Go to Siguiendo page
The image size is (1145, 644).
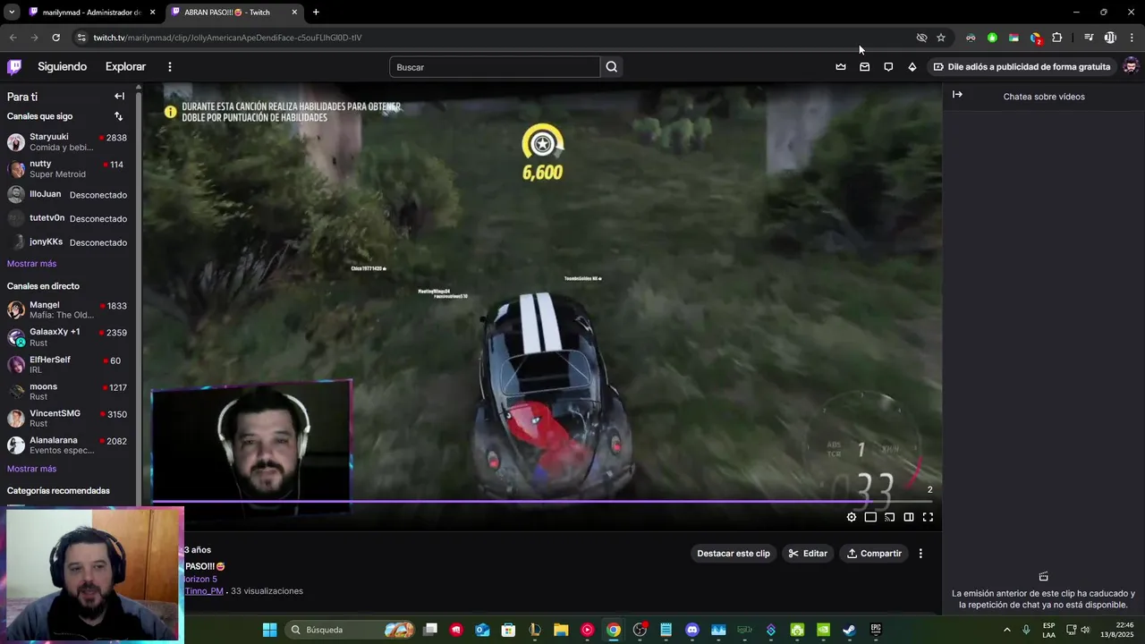tap(62, 66)
